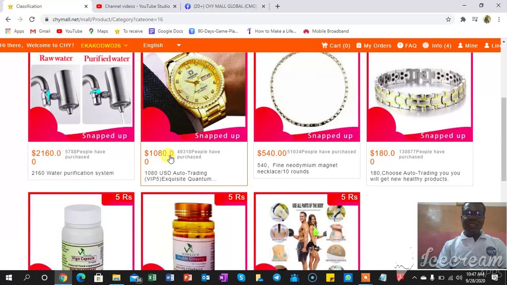Launch Excel from the taskbar
Image resolution: width=507 pixels, height=285 pixels.
(152, 278)
